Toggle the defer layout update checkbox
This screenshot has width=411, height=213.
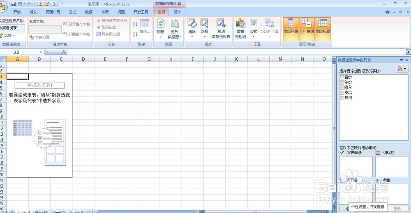click(x=341, y=209)
